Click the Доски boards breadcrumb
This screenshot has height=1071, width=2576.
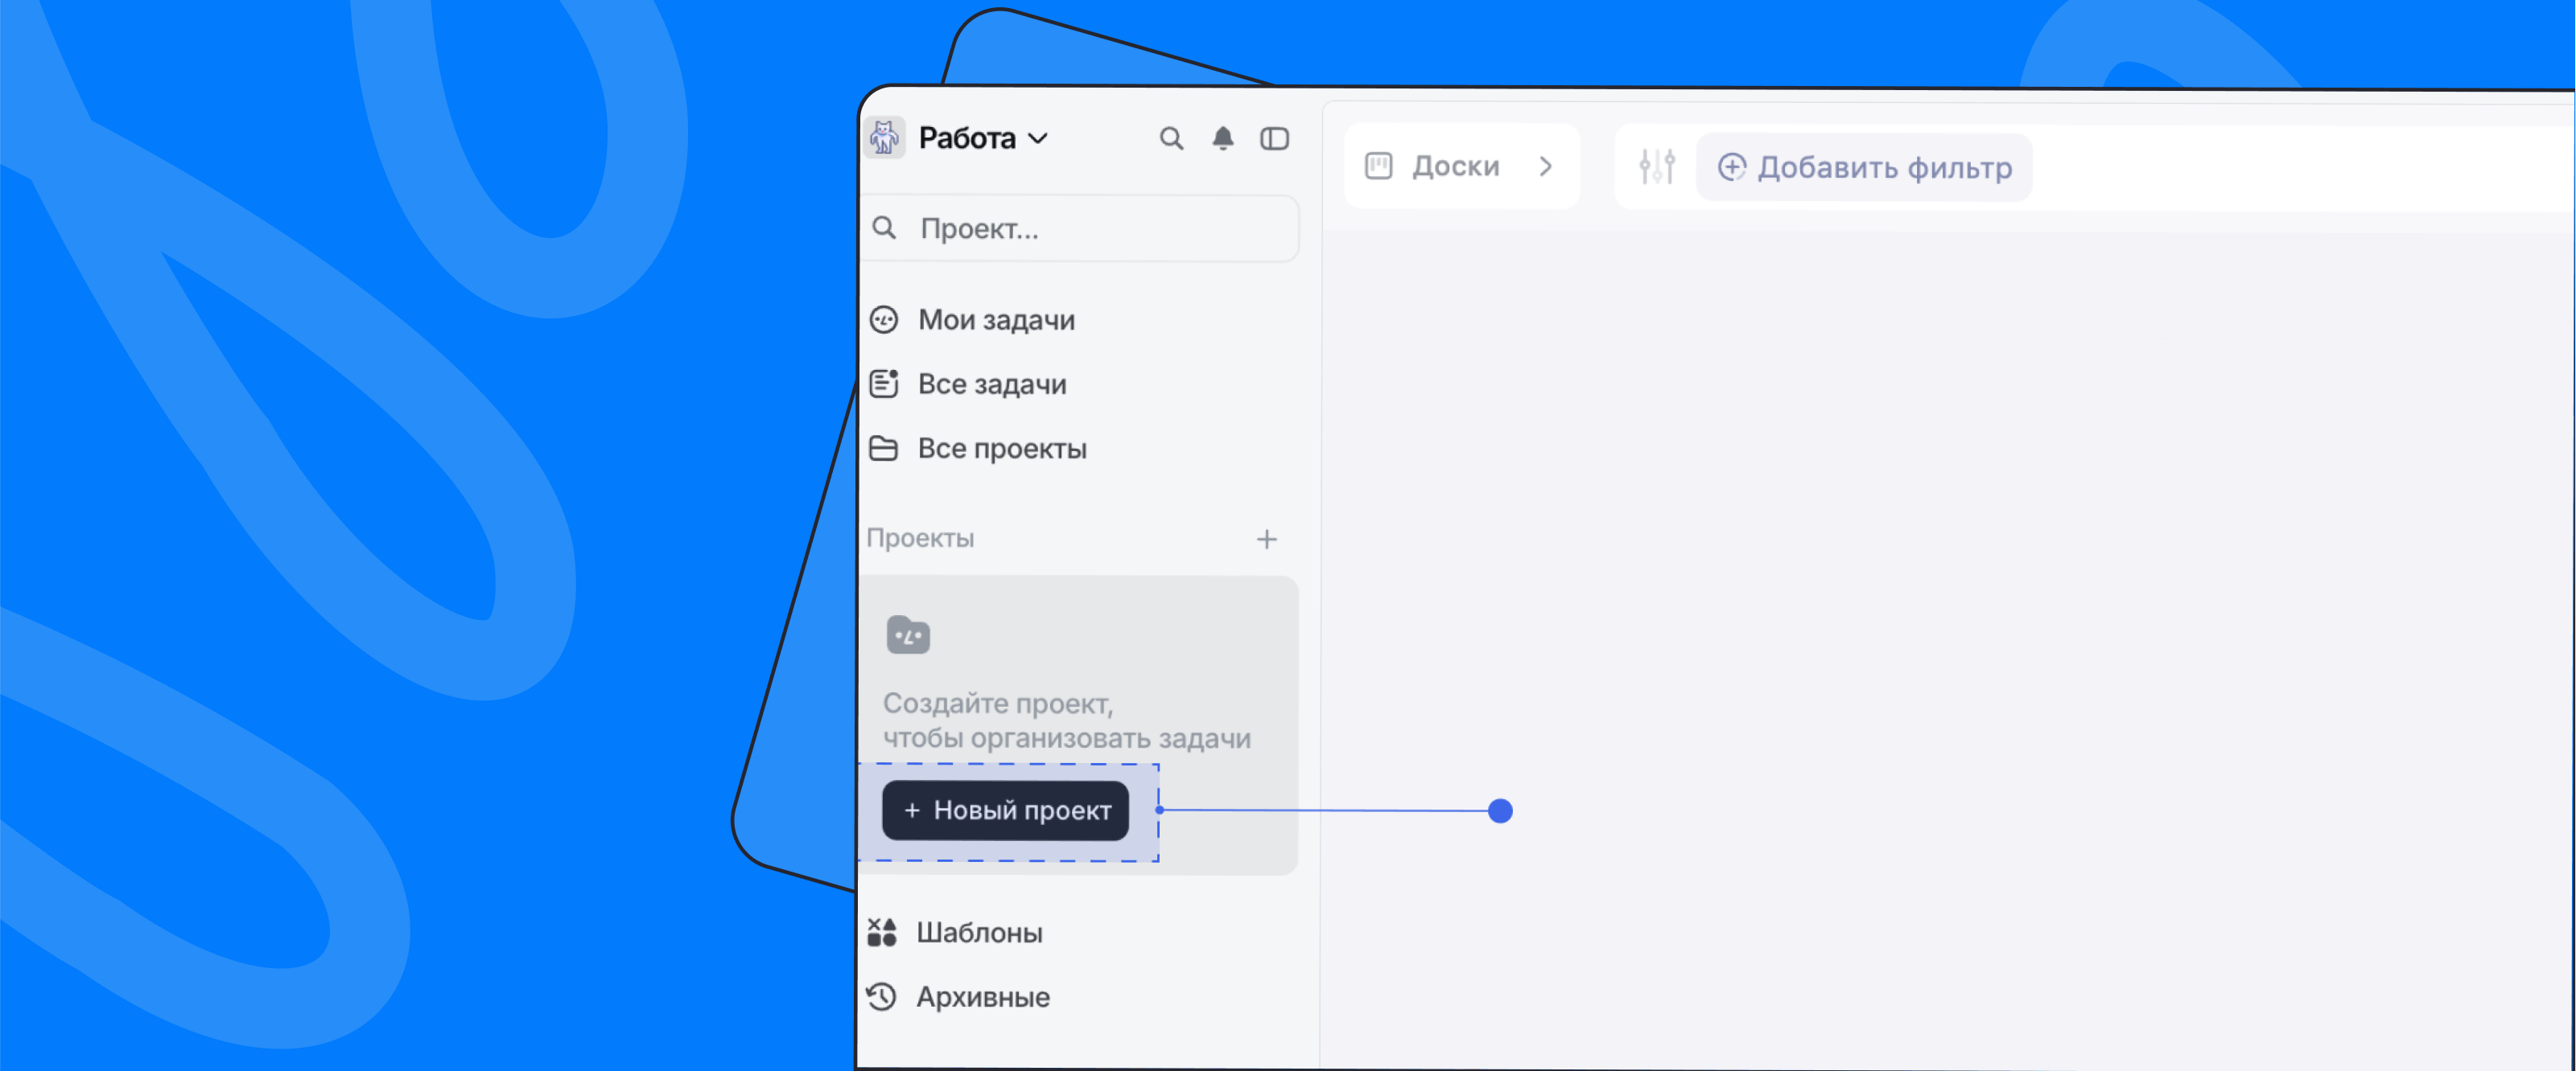coord(1454,167)
